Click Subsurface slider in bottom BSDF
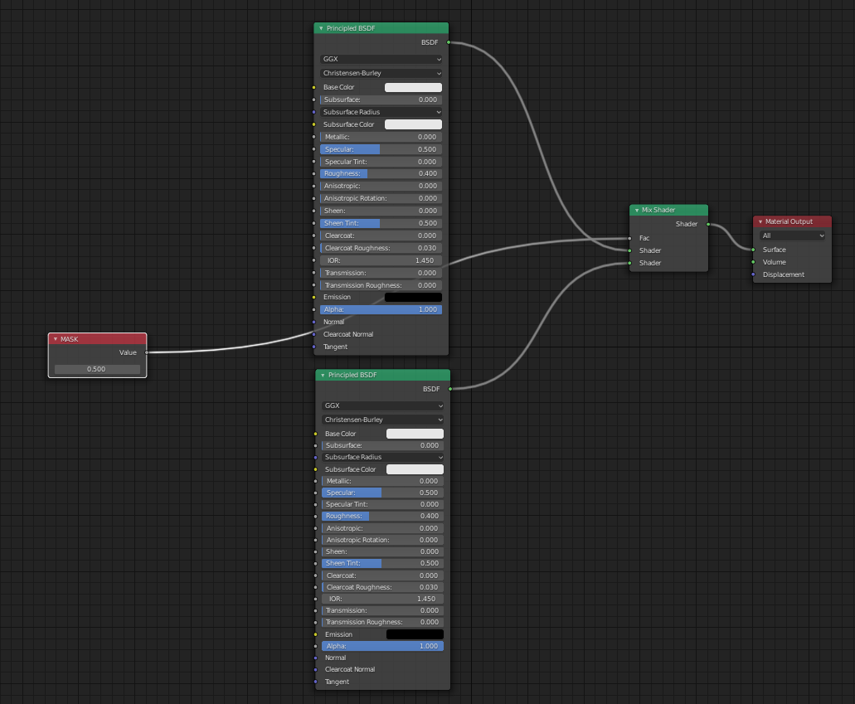The image size is (855, 704). 383,445
